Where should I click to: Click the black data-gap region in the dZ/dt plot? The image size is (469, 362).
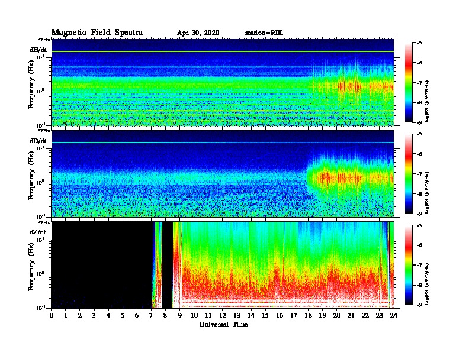[x=102, y=265]
